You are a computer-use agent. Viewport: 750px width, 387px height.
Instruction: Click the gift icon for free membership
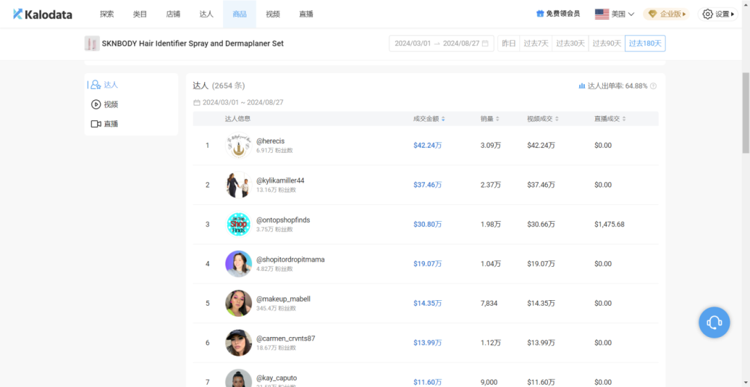(540, 14)
